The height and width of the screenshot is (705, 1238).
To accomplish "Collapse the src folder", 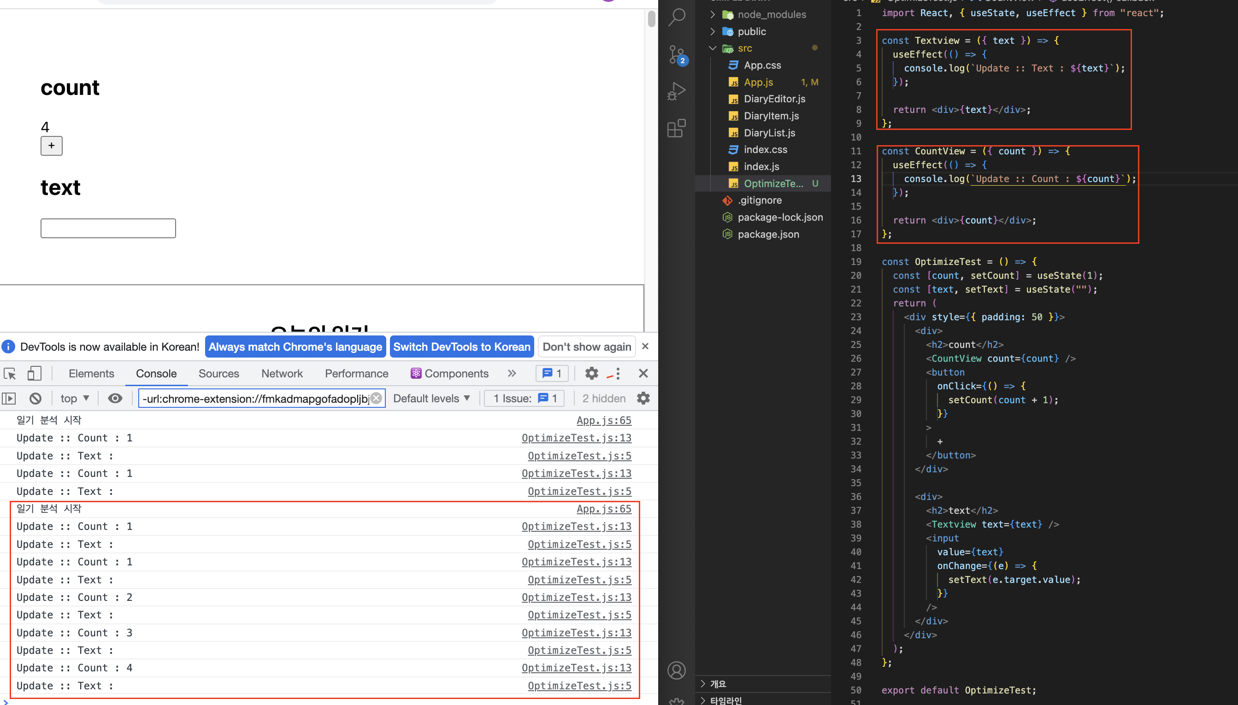I will [x=744, y=48].
